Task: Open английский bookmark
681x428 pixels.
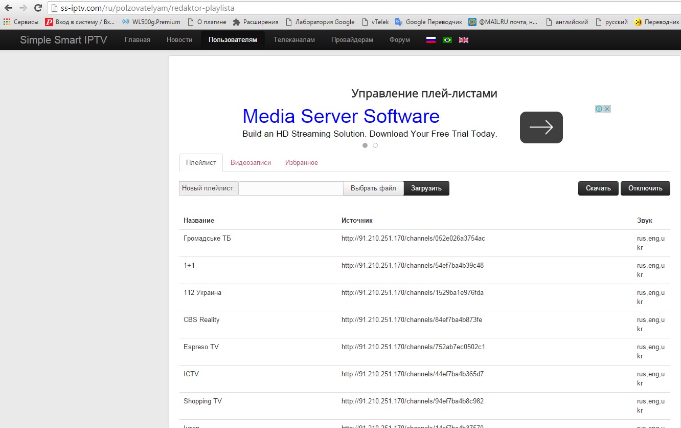Action: coord(567,22)
